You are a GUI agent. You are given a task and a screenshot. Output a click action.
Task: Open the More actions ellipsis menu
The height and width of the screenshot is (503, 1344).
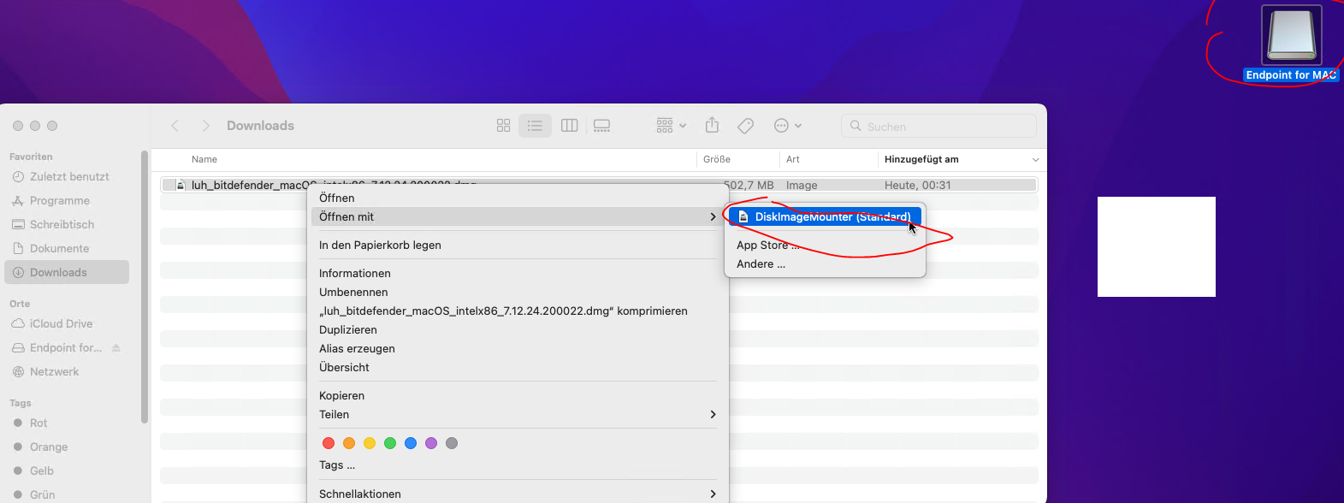(x=788, y=126)
